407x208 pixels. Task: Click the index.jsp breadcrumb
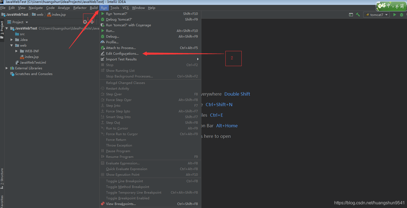56,14
